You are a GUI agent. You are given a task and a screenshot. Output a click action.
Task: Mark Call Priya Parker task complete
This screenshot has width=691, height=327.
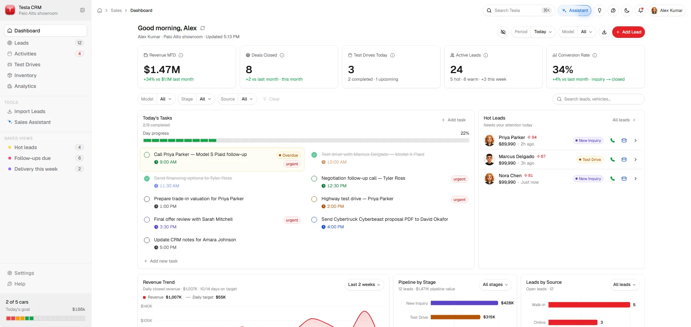coord(147,155)
